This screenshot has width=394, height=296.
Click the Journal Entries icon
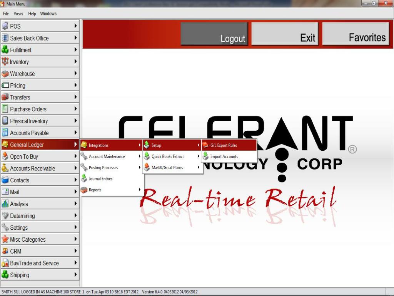pos(84,178)
